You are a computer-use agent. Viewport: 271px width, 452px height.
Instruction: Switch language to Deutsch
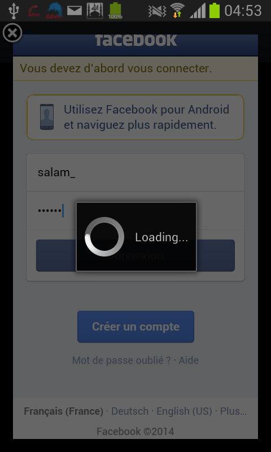tap(130, 411)
